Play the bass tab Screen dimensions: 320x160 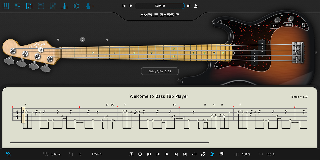[x=167, y=154]
